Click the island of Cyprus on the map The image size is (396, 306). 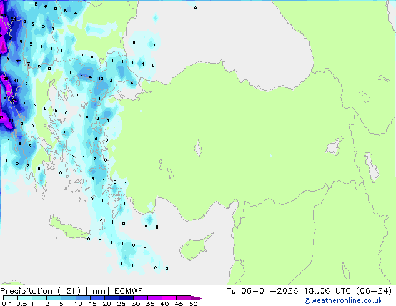(x=194, y=248)
